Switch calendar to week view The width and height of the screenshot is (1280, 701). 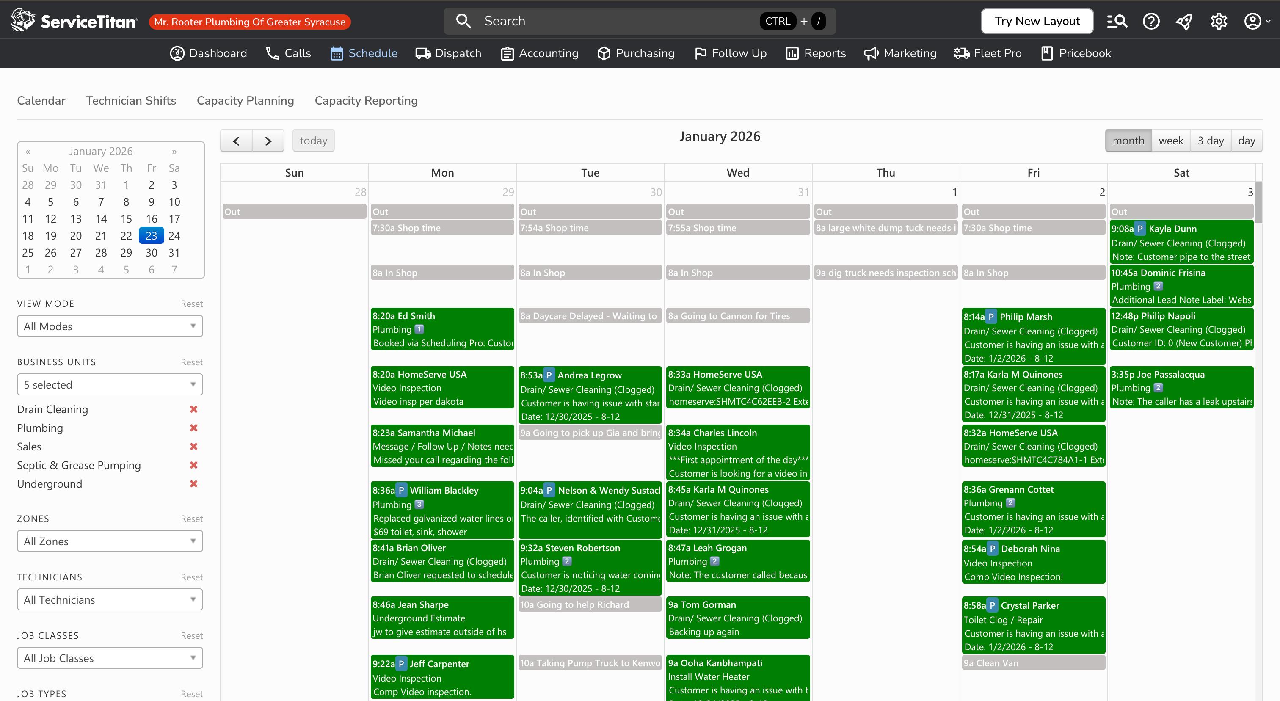click(x=1171, y=140)
